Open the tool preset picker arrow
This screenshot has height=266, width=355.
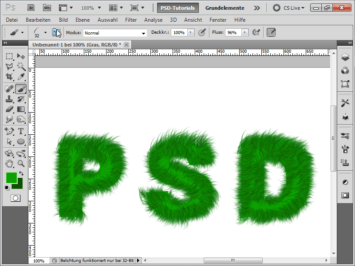click(x=22, y=32)
